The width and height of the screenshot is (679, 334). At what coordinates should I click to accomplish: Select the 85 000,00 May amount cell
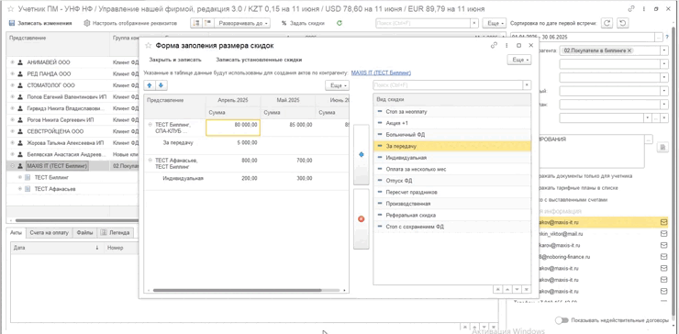tap(287, 128)
